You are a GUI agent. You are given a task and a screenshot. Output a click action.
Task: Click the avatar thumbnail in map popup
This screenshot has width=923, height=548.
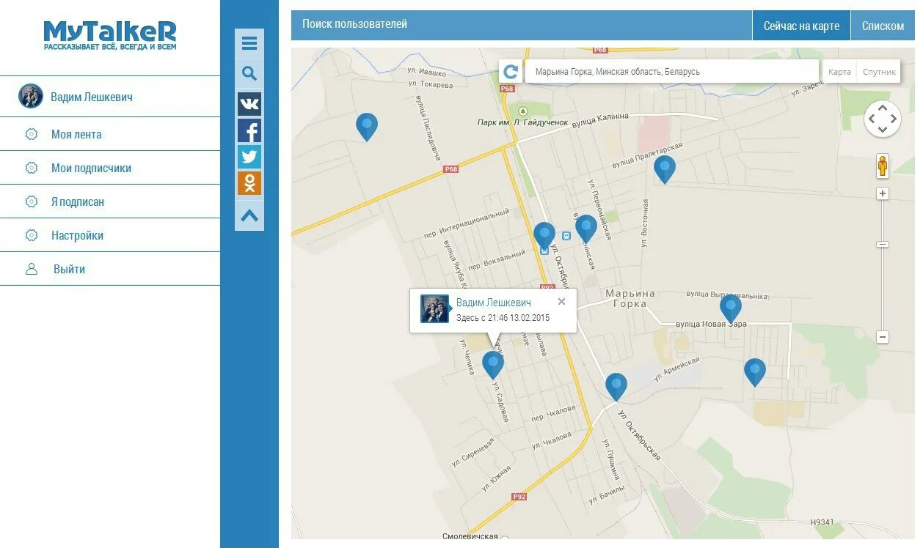(434, 308)
